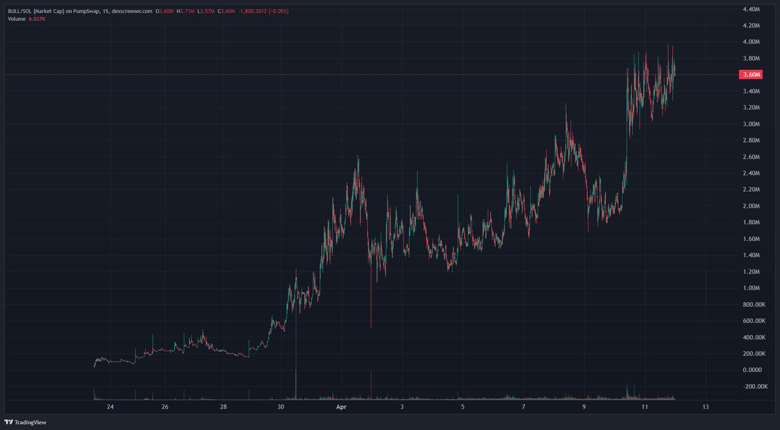780x430 pixels.
Task: Click the 2.00M price axis label
Action: pyautogui.click(x=751, y=206)
